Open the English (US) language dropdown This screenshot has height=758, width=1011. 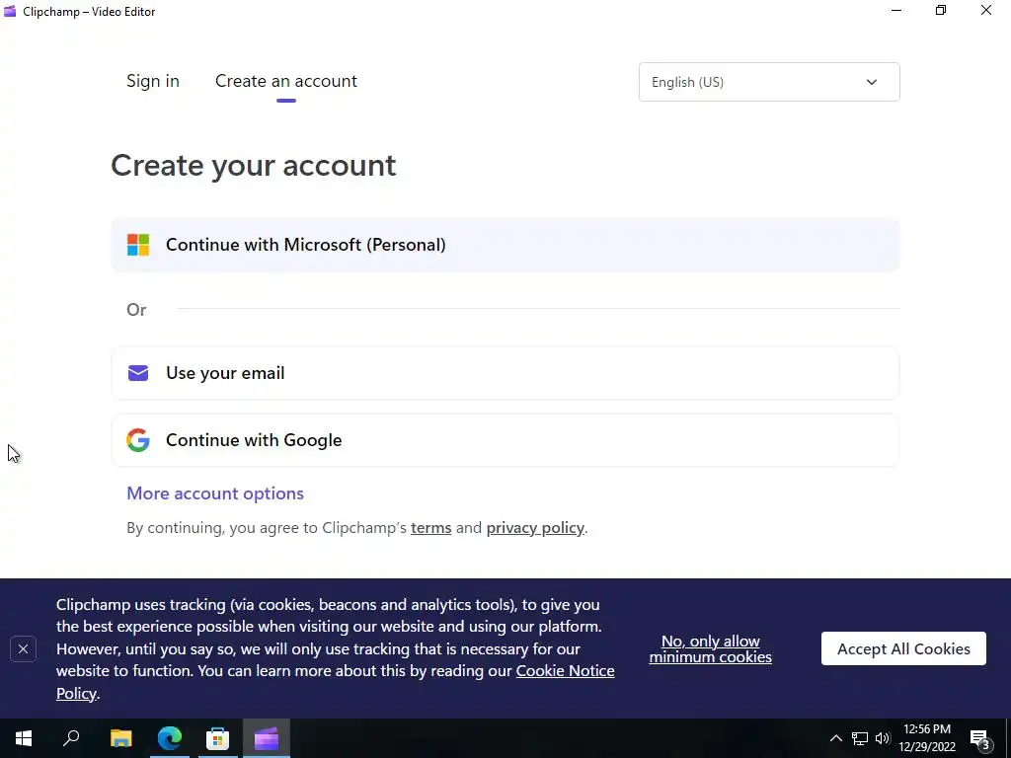coord(768,82)
